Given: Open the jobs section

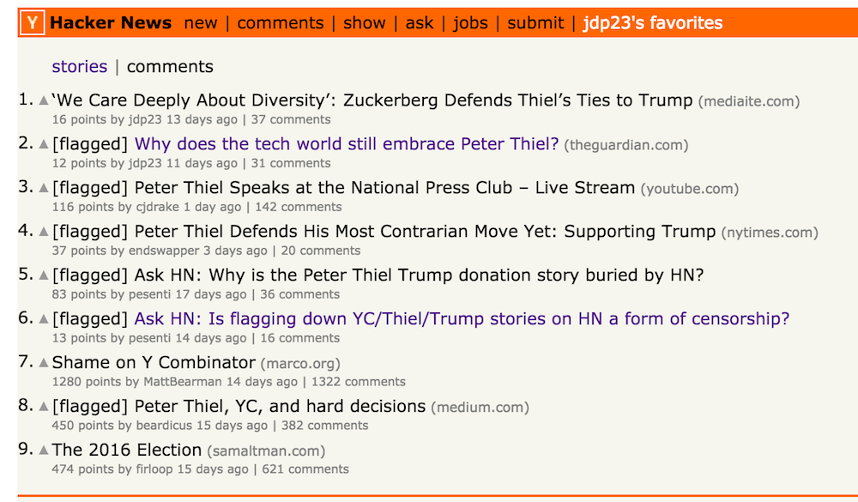Looking at the screenshot, I should (x=470, y=23).
